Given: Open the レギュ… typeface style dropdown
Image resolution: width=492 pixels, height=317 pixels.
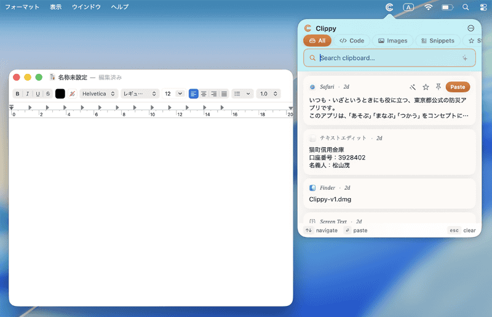Looking at the screenshot, I should pos(140,94).
